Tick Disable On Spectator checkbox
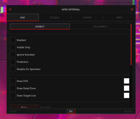 click(x=13, y=69)
